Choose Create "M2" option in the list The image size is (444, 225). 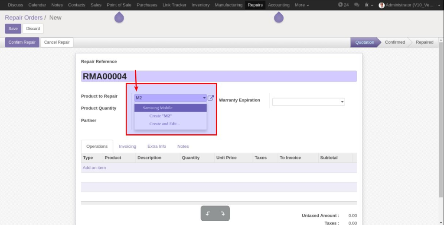160,116
